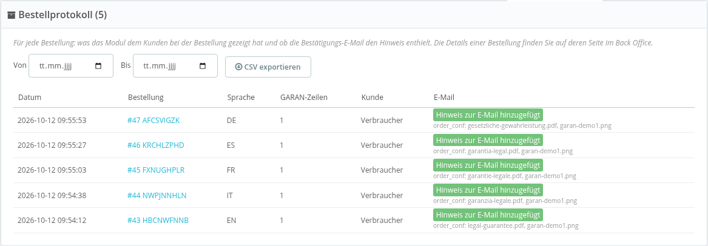Screen dimensions: 708x246
Task: Click the garantie-legale.pdf attachment text
Action: click(x=495, y=176)
